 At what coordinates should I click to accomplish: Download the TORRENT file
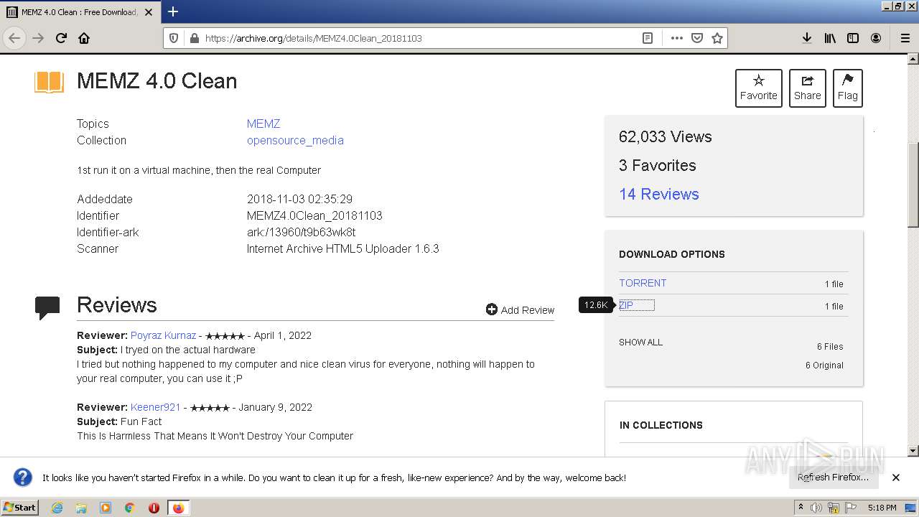click(643, 283)
